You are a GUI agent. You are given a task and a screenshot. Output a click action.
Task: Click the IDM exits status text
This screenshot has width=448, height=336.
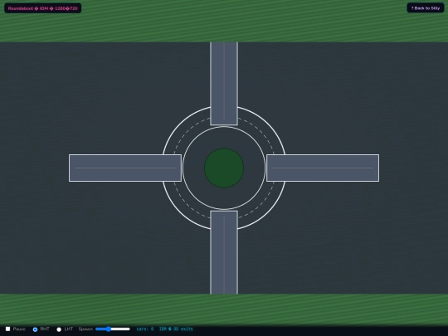pyautogui.click(x=176, y=329)
